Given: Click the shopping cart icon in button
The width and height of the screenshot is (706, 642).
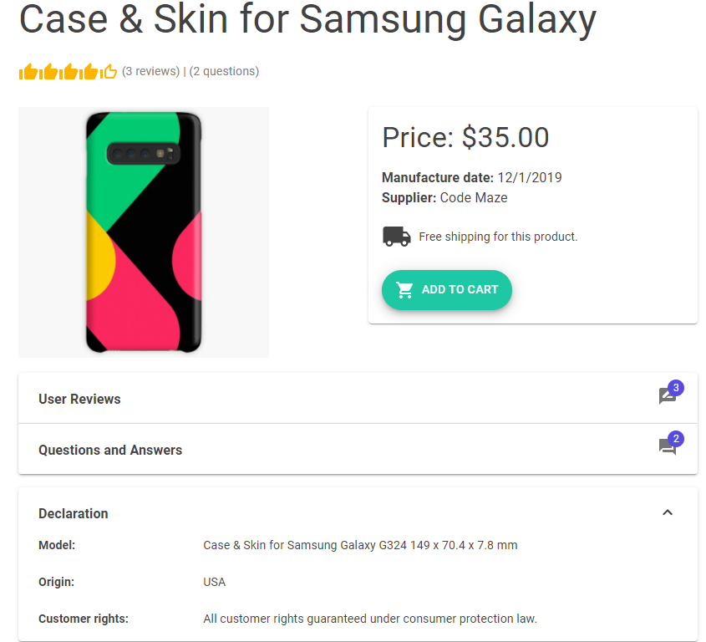Looking at the screenshot, I should (x=405, y=290).
